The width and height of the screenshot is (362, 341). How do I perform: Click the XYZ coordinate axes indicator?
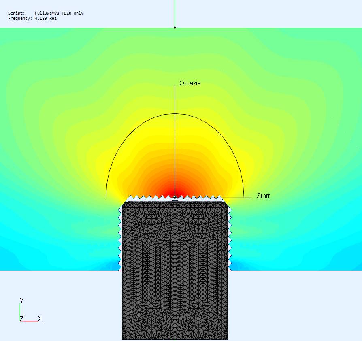pos(31,310)
